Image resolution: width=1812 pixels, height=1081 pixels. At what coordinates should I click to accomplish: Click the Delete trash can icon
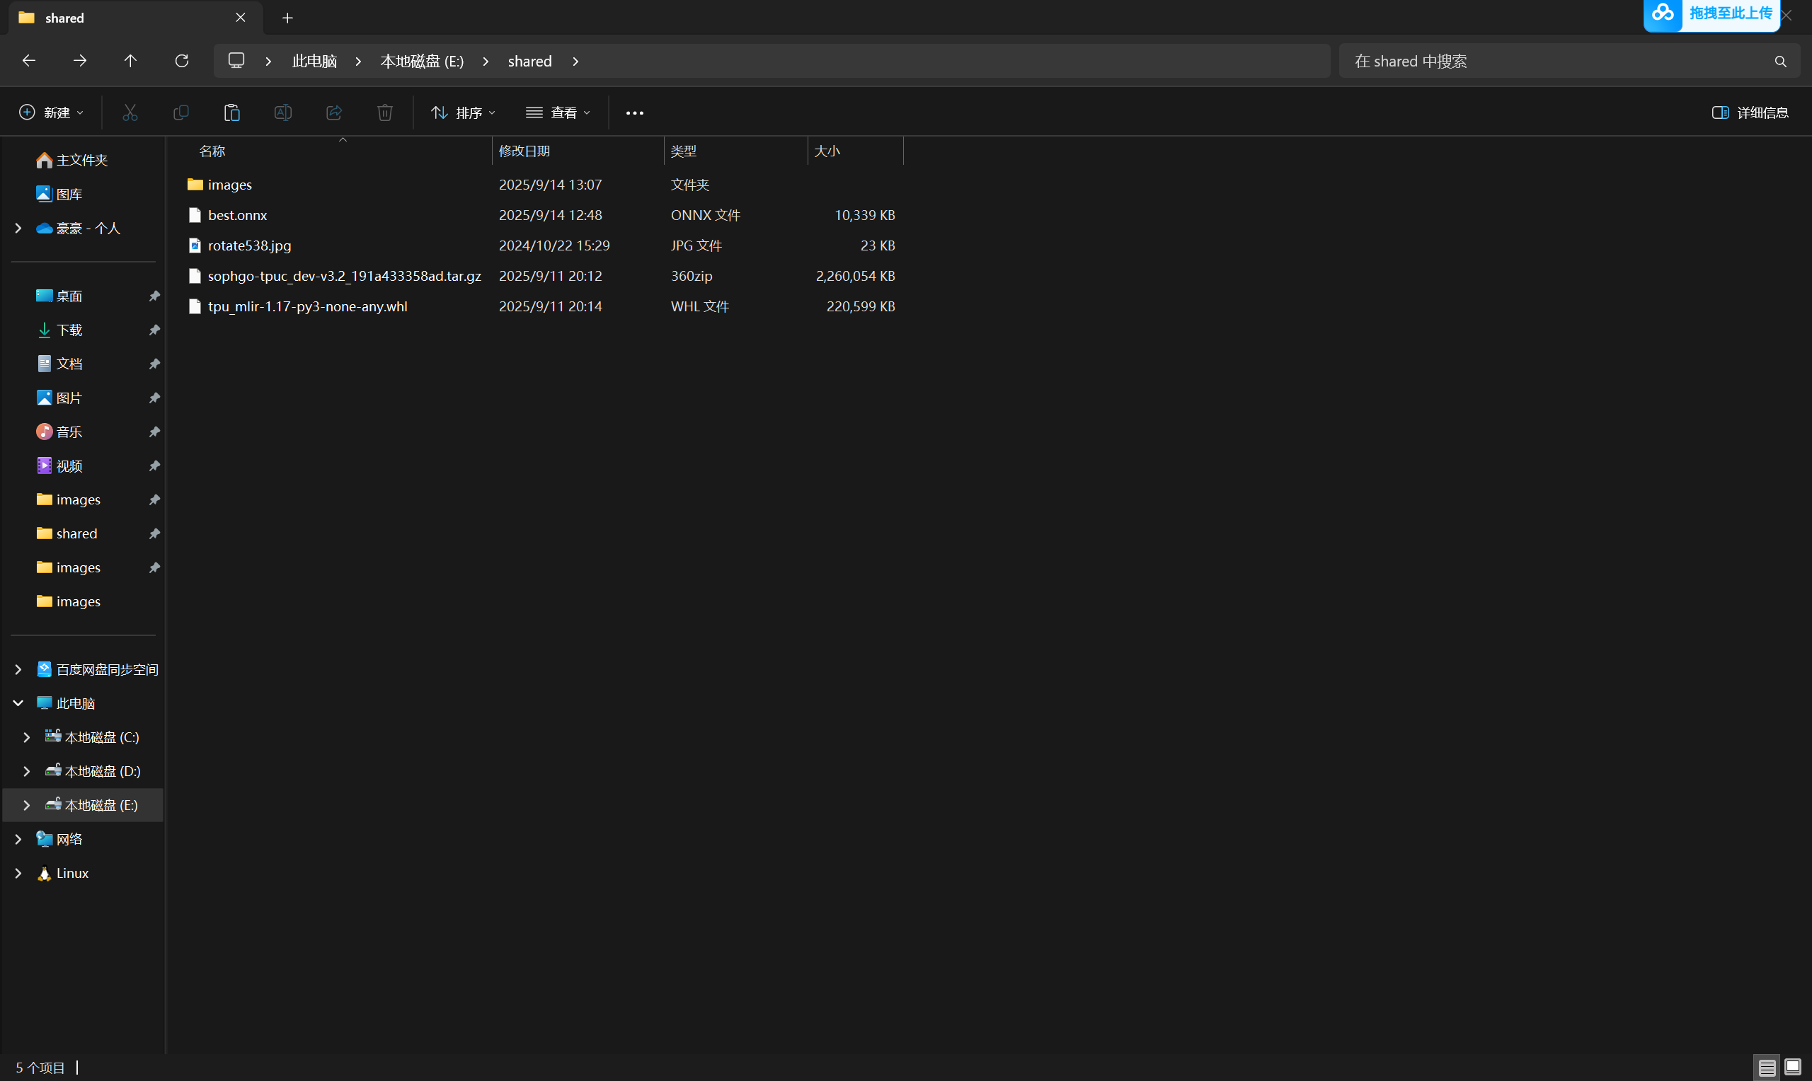coord(384,112)
